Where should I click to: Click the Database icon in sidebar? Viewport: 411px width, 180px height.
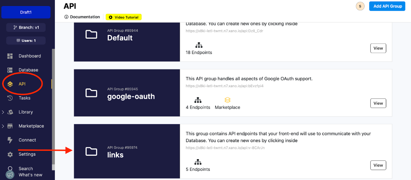point(10,70)
